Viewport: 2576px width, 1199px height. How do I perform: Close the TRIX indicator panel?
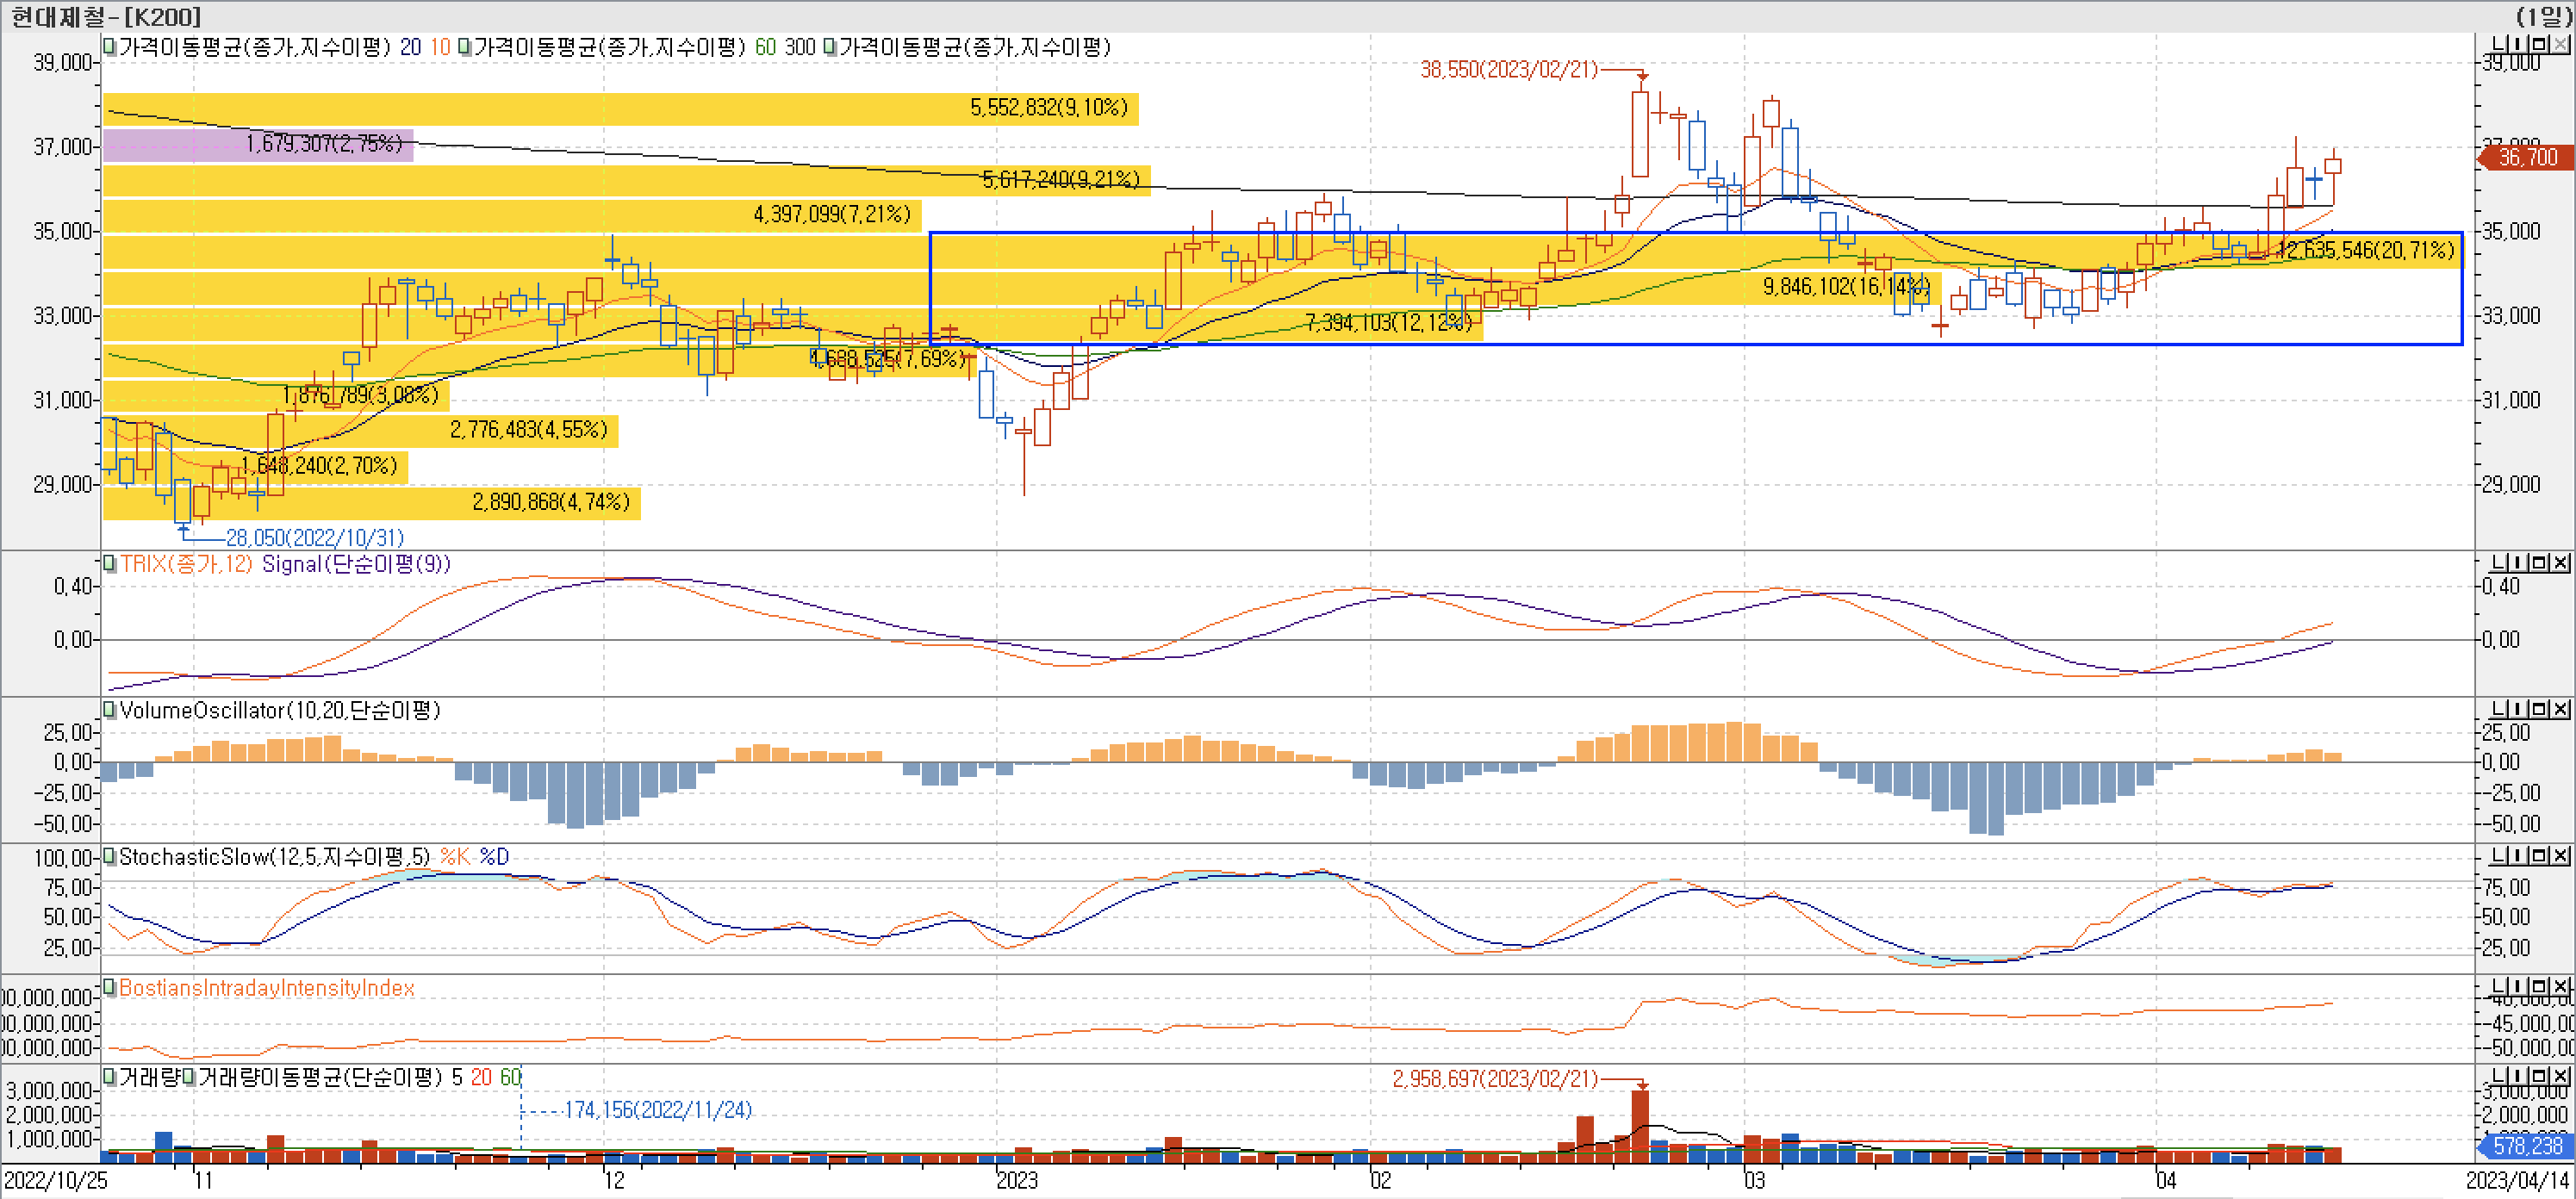[2560, 563]
